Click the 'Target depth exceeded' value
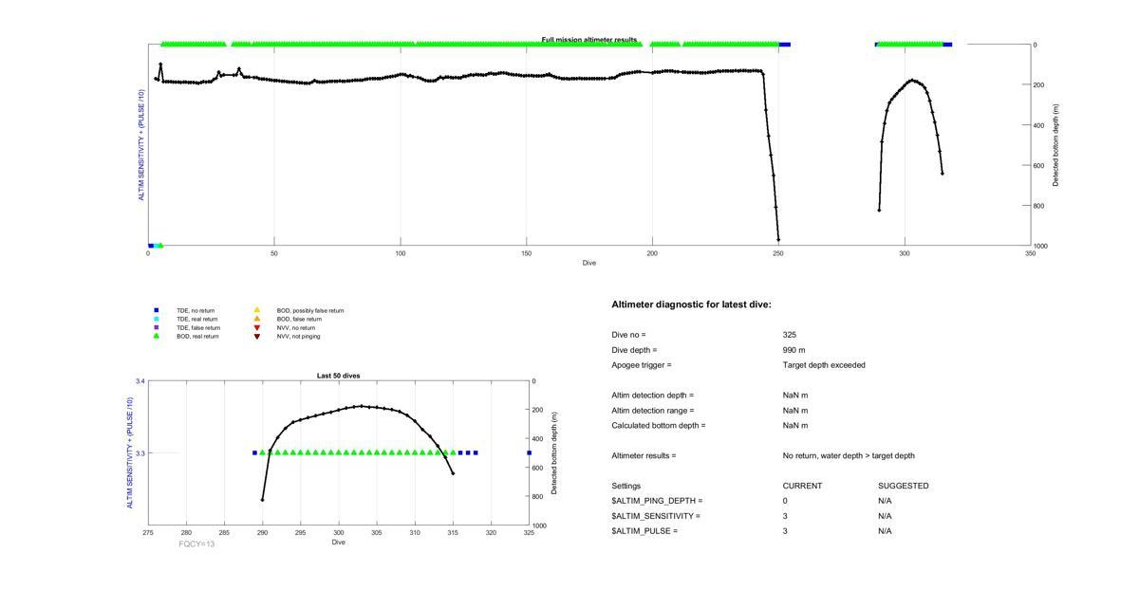 824,365
